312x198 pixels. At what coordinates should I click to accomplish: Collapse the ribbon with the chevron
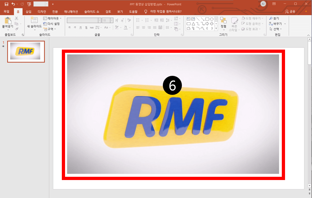pyautogui.click(x=308, y=35)
